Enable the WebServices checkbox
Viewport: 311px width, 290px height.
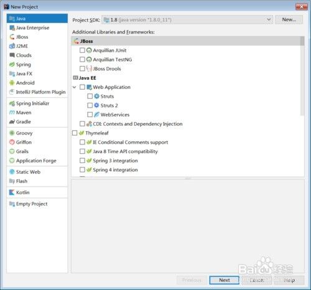90,115
